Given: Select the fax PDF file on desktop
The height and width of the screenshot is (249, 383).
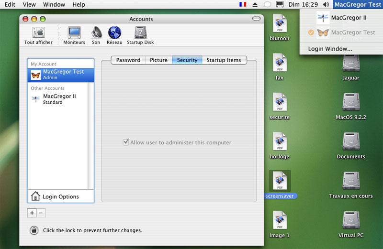Looking at the screenshot, I should point(280,63).
